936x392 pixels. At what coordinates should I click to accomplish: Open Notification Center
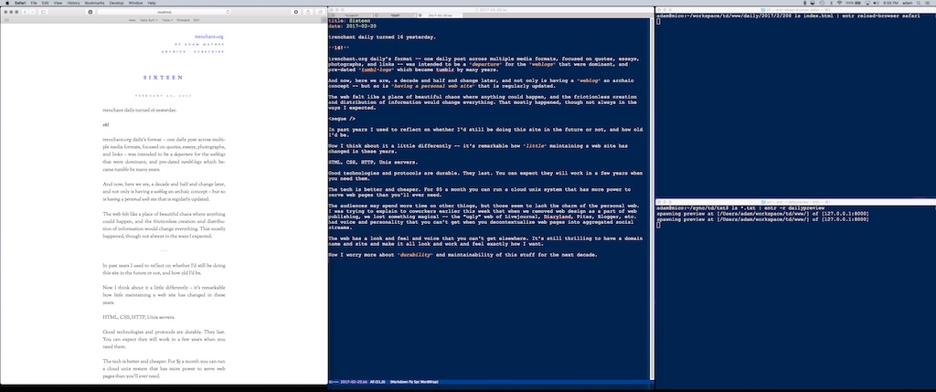(x=927, y=3)
